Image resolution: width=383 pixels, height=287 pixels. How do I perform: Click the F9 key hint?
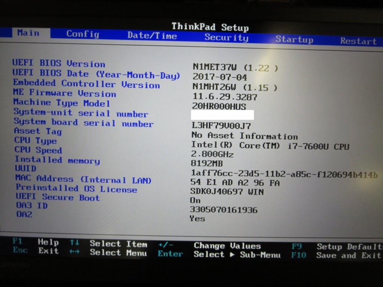[x=297, y=246]
